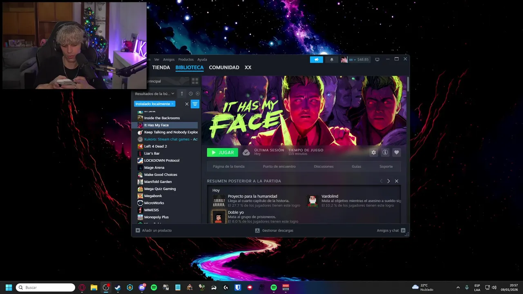Add game to favorites with heart
Image resolution: width=523 pixels, height=294 pixels.
coord(396,152)
